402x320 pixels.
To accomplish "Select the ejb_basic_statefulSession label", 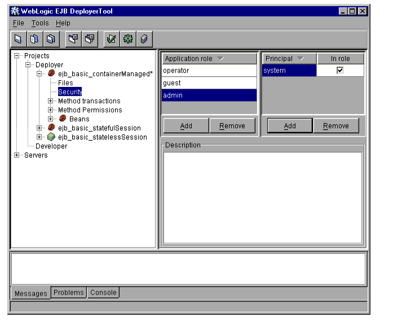I will tap(99, 128).
